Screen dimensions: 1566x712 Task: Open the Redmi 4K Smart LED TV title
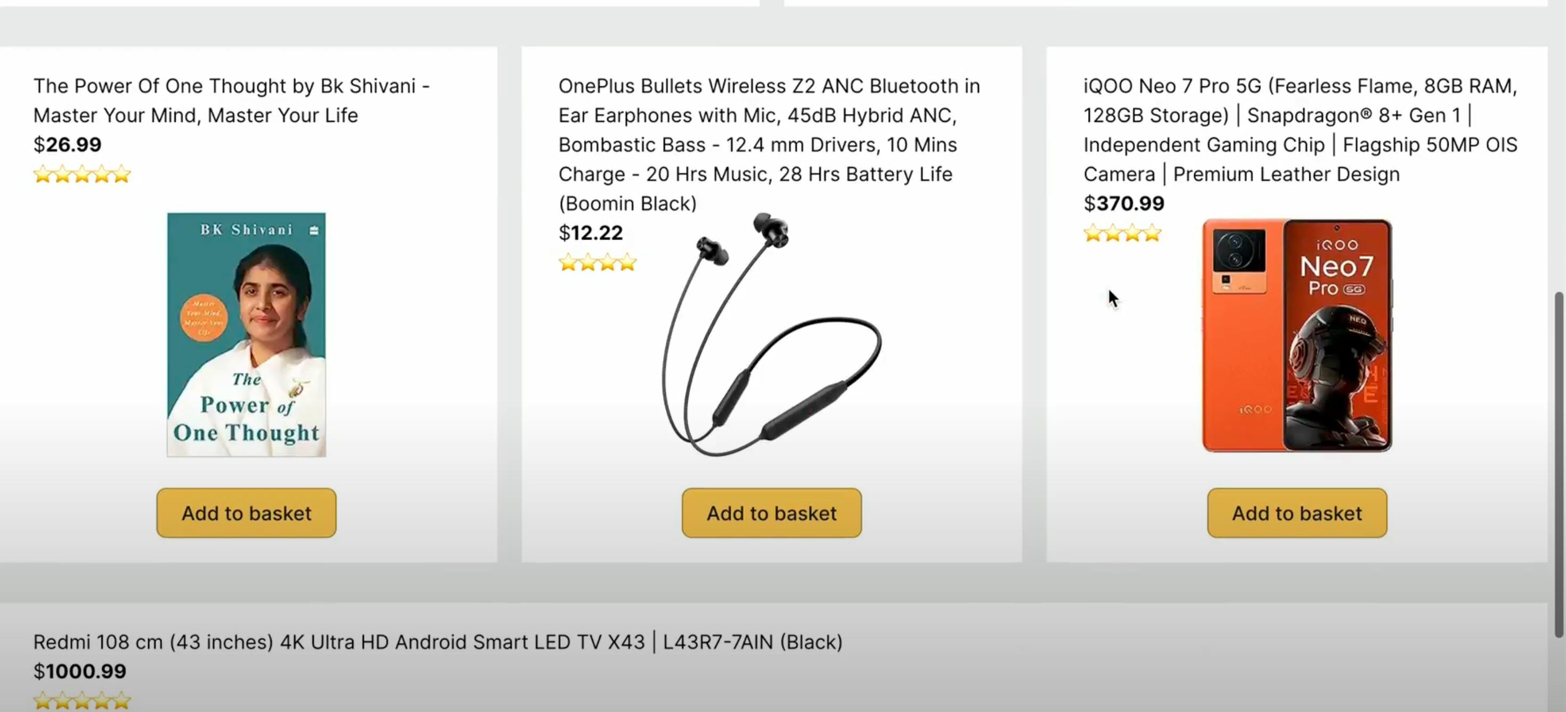click(438, 642)
